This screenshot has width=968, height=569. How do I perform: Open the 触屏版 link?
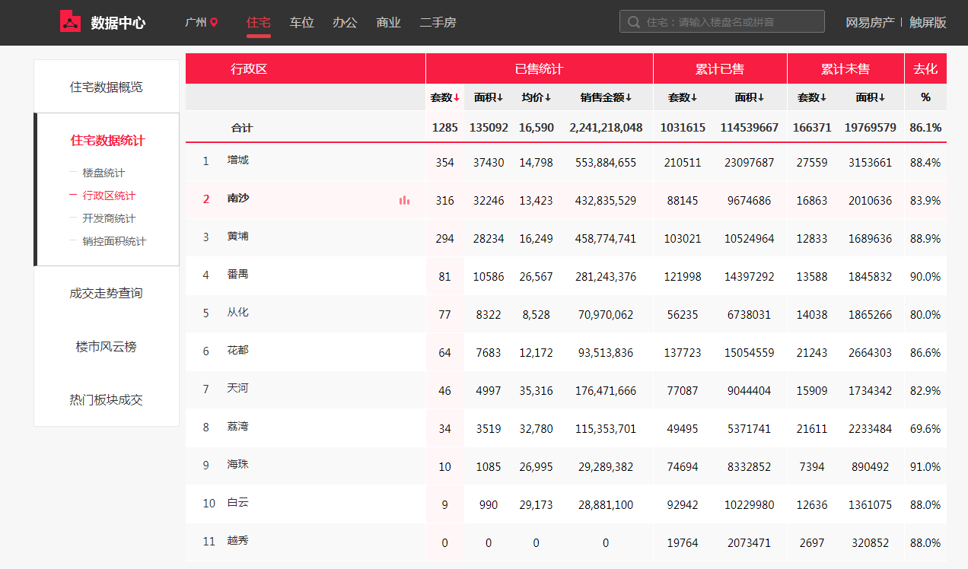(x=928, y=23)
